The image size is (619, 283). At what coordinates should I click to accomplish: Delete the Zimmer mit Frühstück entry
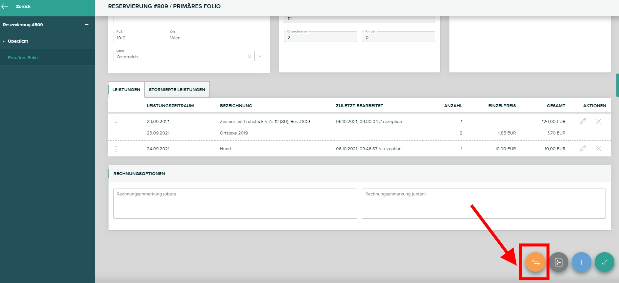(x=599, y=121)
